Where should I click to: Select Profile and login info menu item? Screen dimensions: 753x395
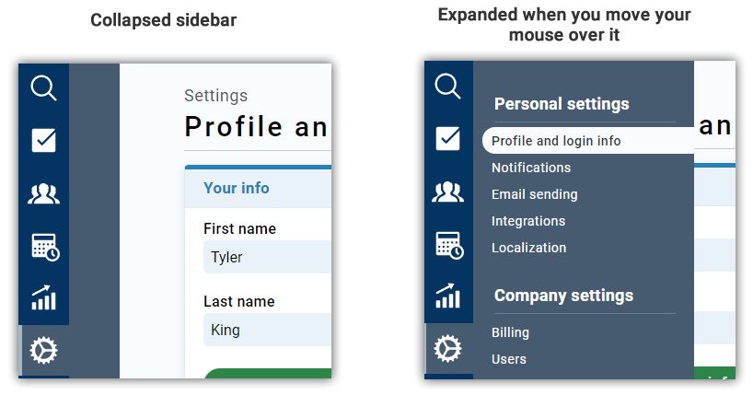tap(556, 141)
